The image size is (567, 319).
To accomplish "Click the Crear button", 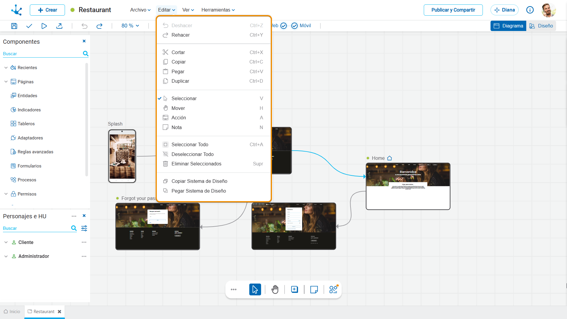I will click(47, 10).
